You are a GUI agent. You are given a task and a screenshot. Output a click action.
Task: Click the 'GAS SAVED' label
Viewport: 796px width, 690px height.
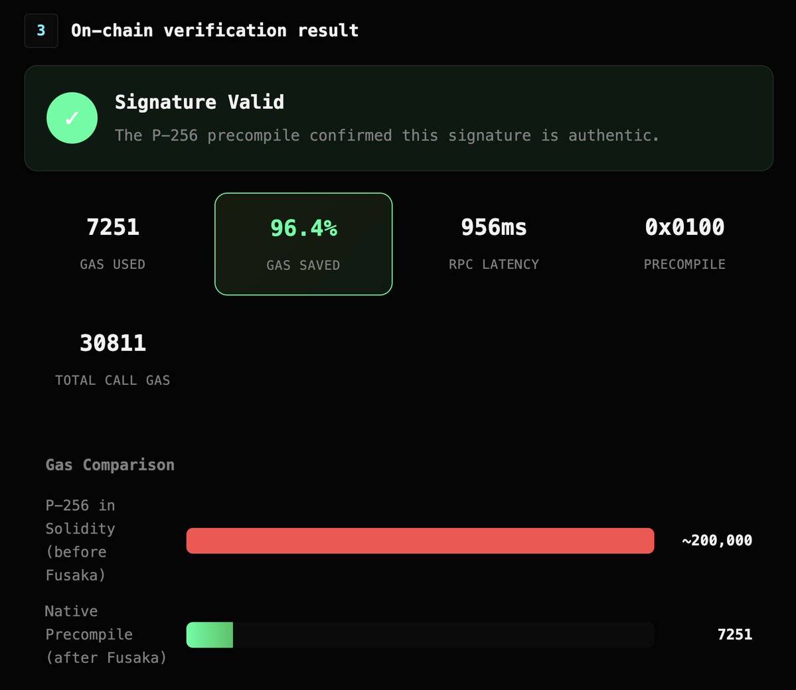[303, 265]
